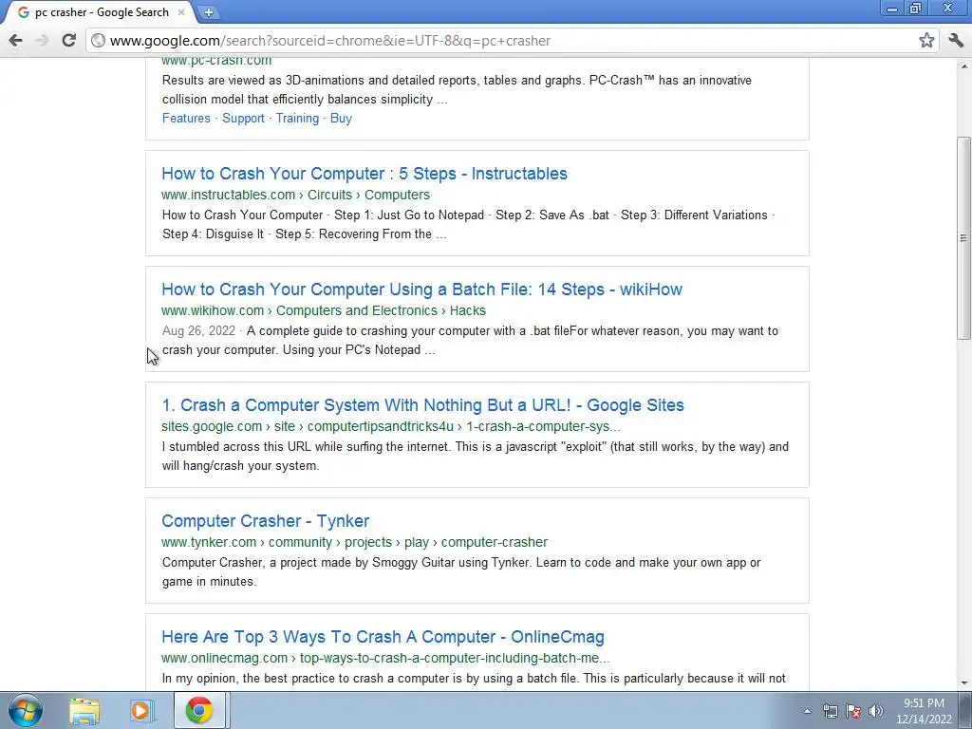Open Action Center flag icon

(853, 711)
